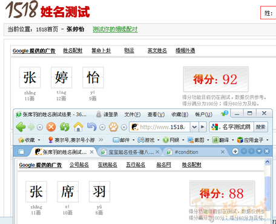
Task: Close the 张席羽的姓名测试 tab
Action: tap(91, 152)
